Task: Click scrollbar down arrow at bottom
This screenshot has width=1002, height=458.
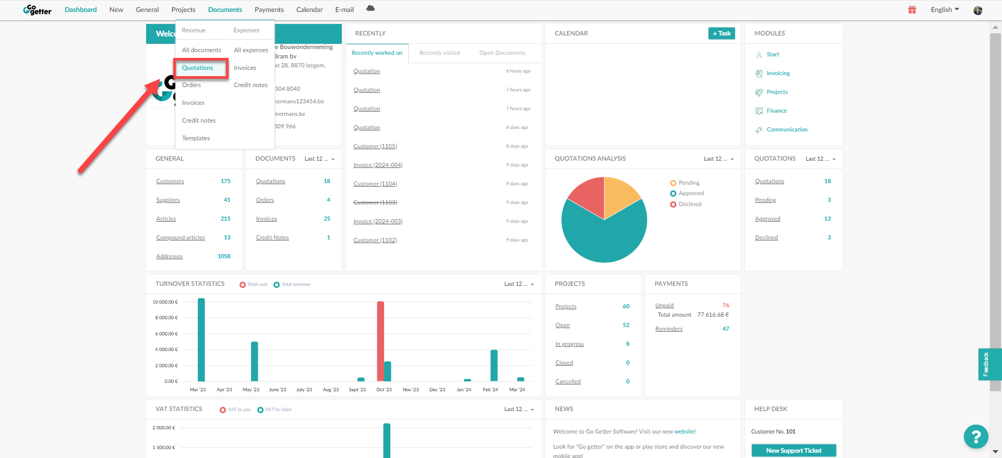Action: pyautogui.click(x=996, y=452)
